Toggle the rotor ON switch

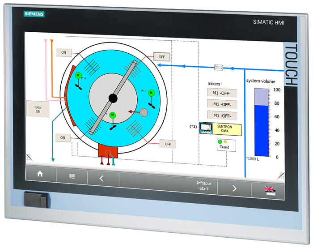click(x=38, y=108)
